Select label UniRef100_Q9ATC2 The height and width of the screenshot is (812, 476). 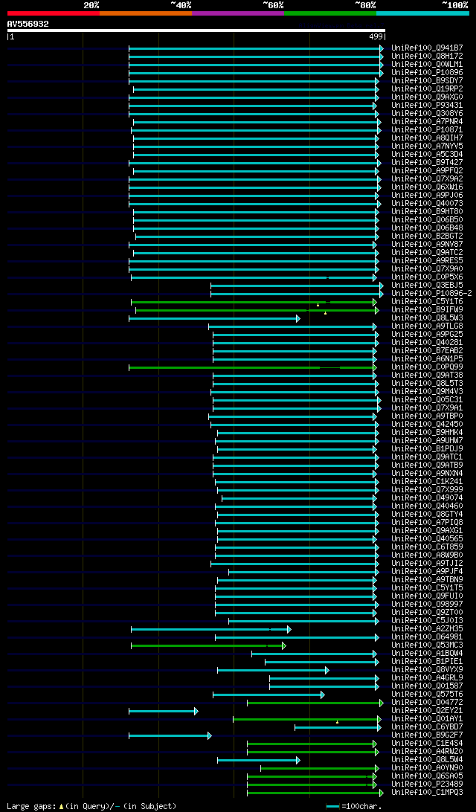(428, 253)
